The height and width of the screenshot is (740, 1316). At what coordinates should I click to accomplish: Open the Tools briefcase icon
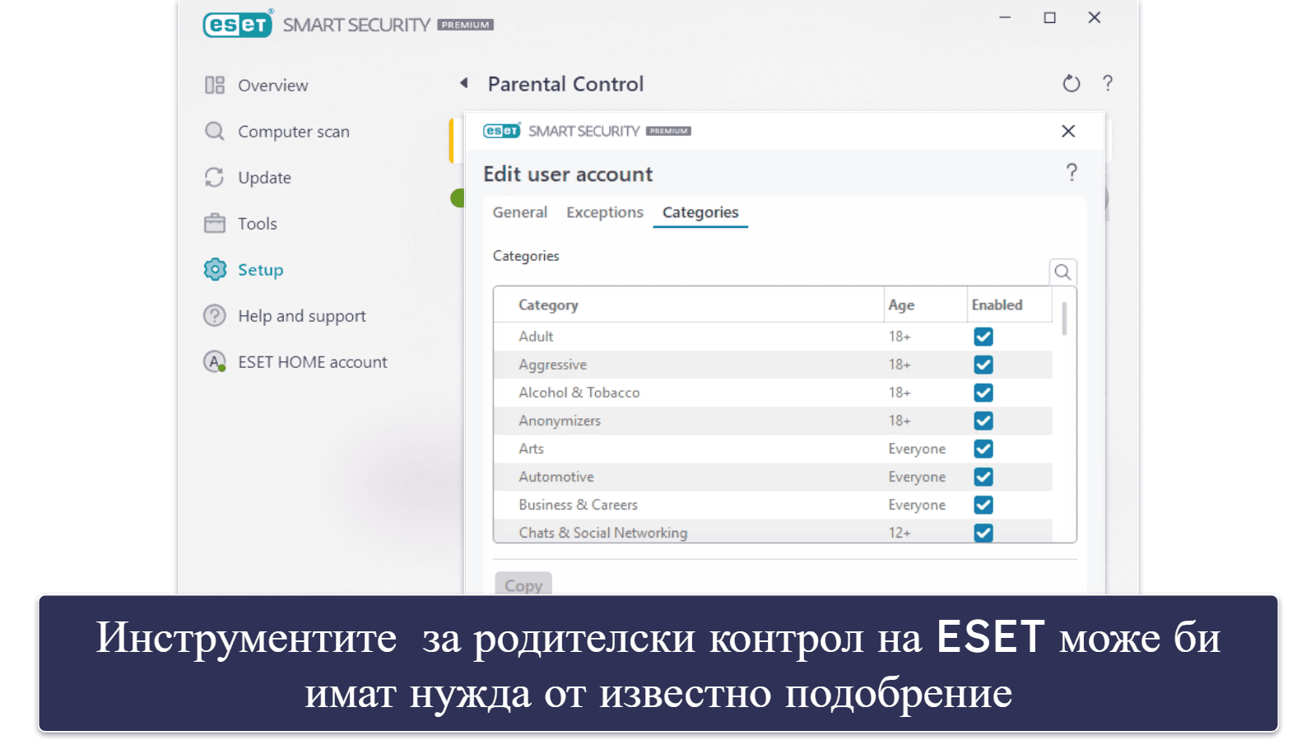(215, 223)
